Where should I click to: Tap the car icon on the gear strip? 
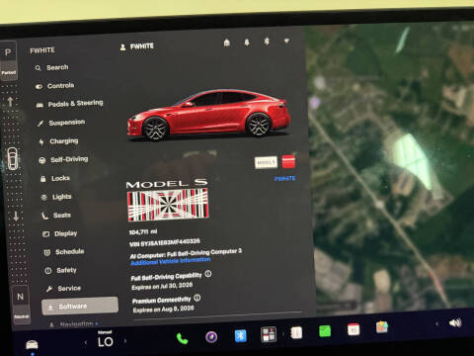(13, 159)
